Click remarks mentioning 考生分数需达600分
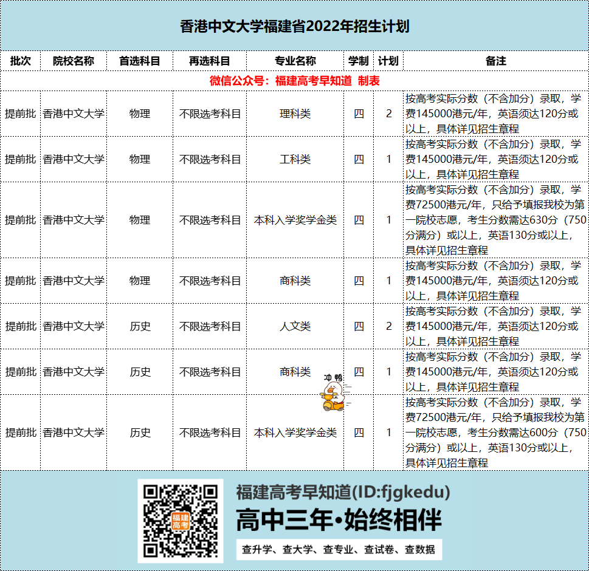 click(496, 433)
